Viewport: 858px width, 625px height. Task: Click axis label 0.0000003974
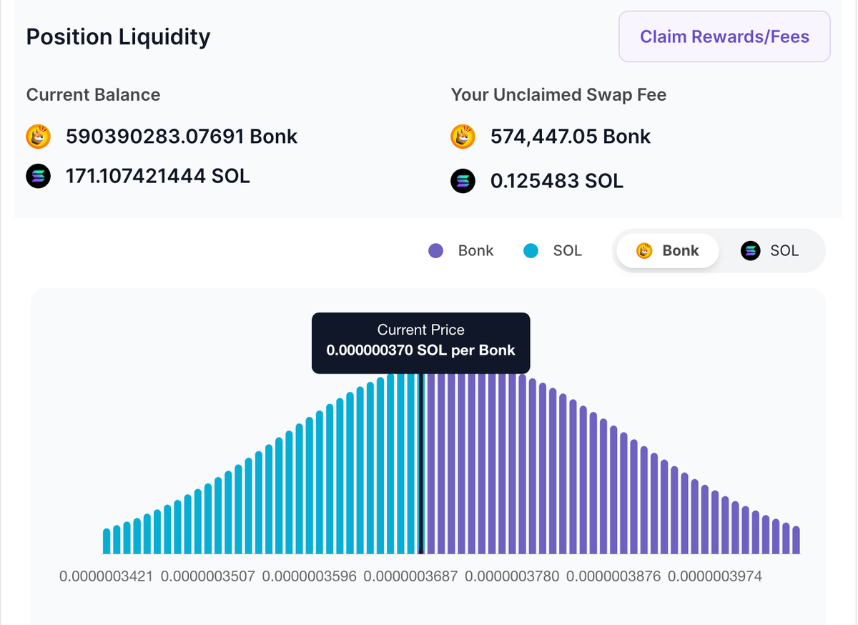coord(715,576)
